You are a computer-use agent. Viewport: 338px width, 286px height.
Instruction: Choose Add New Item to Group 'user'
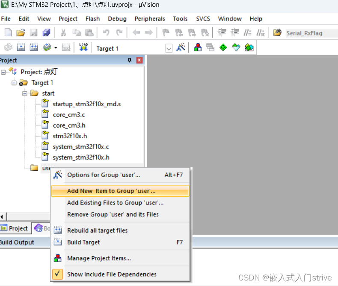click(x=120, y=191)
